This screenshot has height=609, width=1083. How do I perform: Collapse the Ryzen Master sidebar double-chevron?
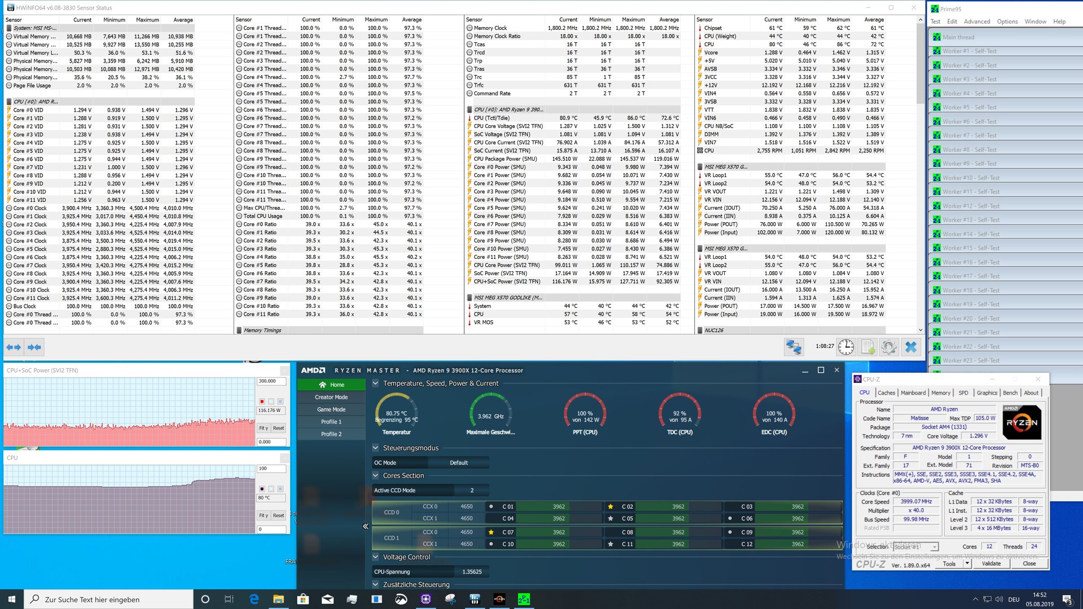pos(366,526)
